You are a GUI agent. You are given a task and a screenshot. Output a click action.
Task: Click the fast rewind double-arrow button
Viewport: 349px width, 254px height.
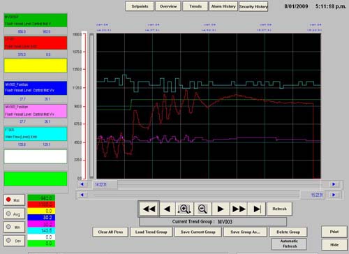click(149, 209)
